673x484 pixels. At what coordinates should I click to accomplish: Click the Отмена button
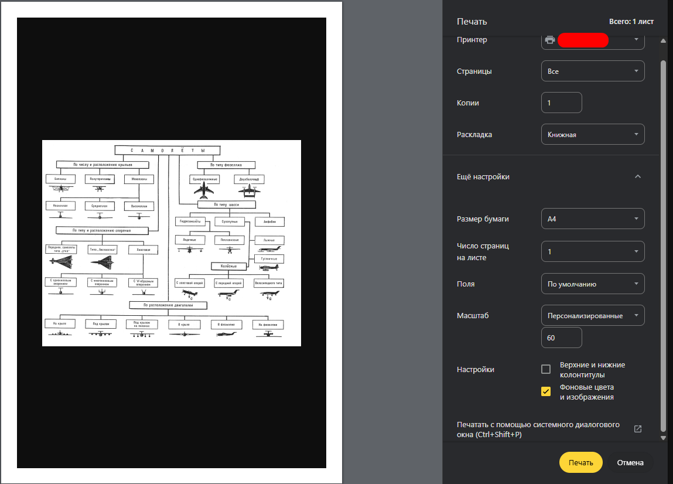coord(630,462)
